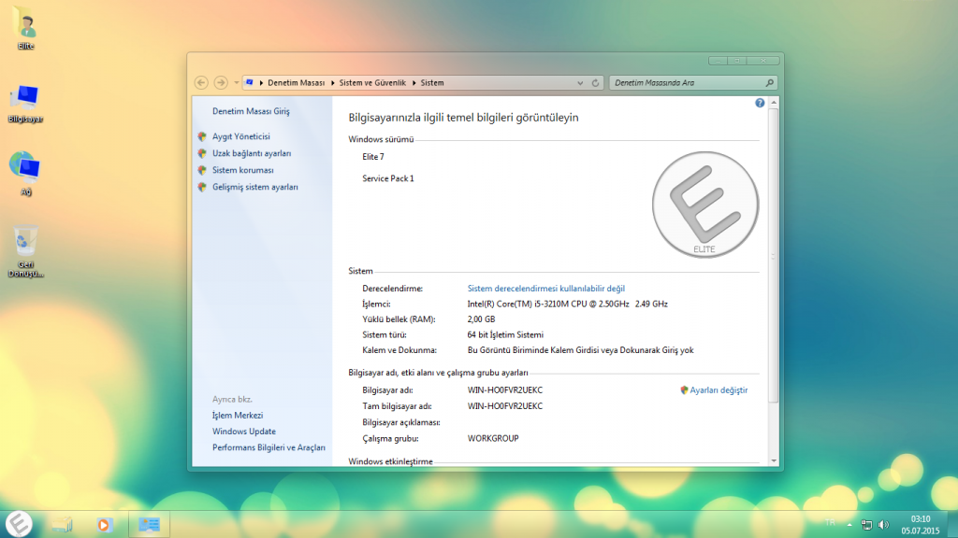Click shield icon beside Aygıt Yöneticisi
The width and height of the screenshot is (958, 538).
(202, 136)
